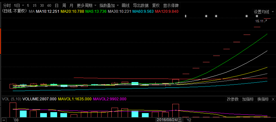Click the first star event marker
Screen dimensions: 276x122
[x=206, y=16]
